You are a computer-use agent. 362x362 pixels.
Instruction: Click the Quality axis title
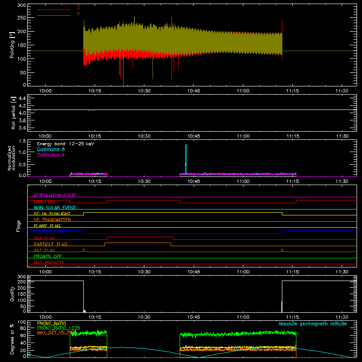[12, 294]
